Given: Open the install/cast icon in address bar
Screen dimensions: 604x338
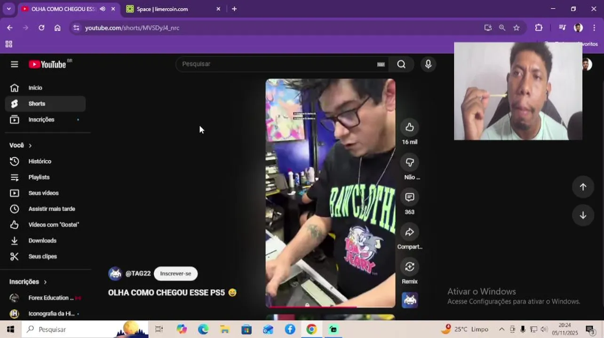Looking at the screenshot, I should click(488, 28).
